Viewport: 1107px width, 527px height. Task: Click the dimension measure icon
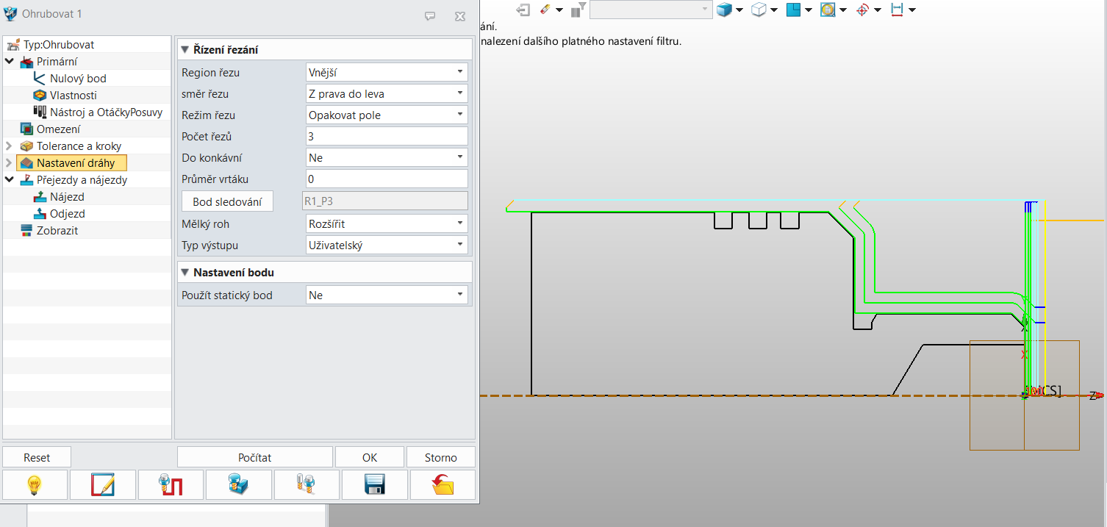coord(897,10)
